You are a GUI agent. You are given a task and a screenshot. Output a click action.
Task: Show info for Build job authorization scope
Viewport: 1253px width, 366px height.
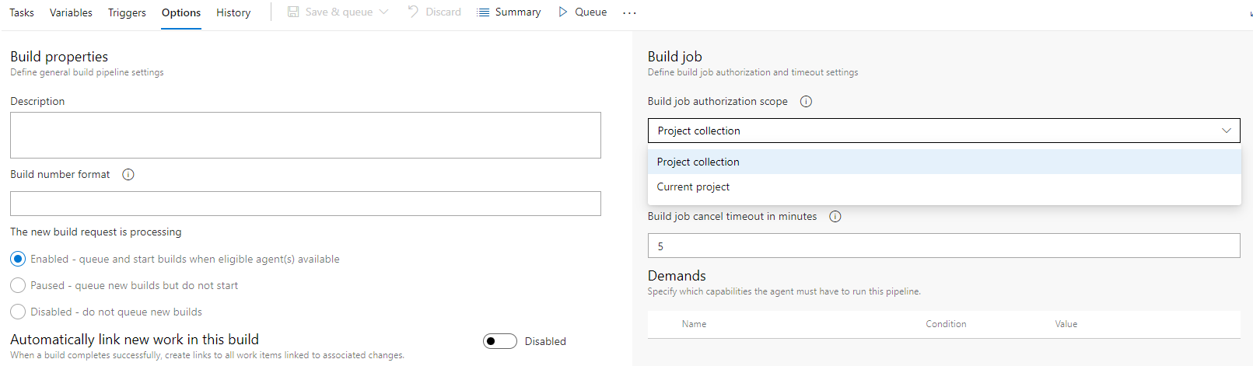point(806,102)
